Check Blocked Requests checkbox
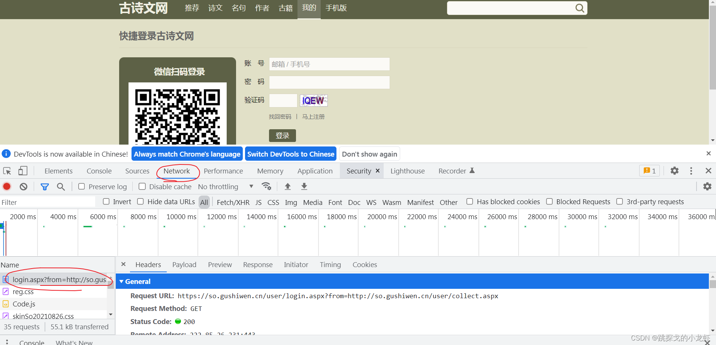The image size is (716, 345). pos(549,202)
